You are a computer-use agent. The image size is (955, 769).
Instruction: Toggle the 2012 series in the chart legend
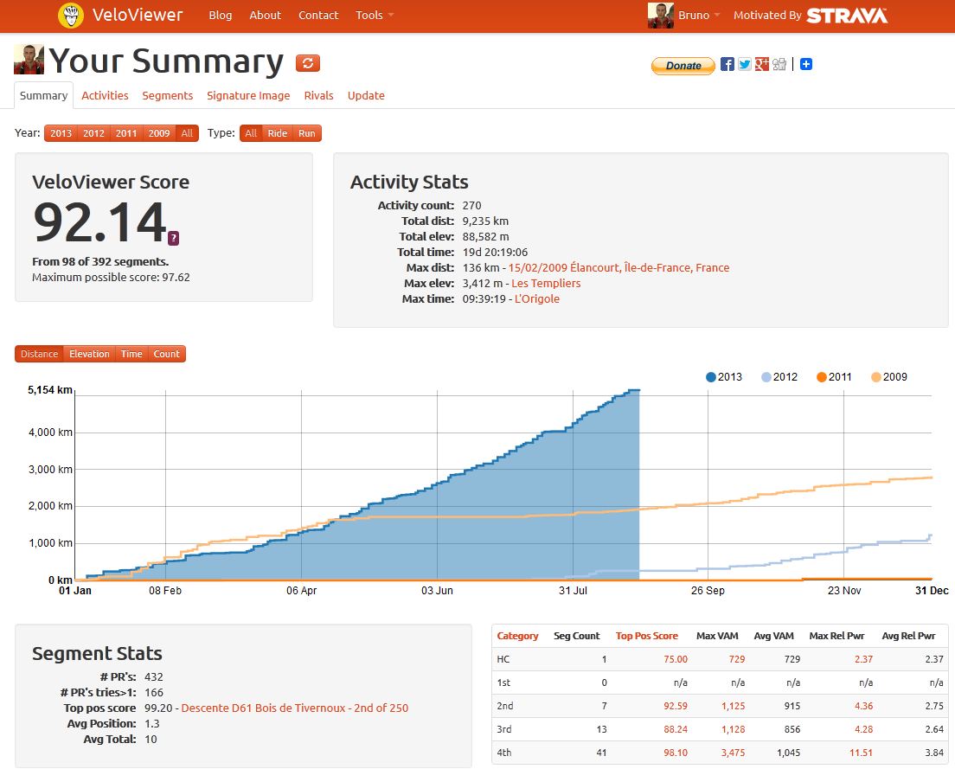click(x=779, y=376)
